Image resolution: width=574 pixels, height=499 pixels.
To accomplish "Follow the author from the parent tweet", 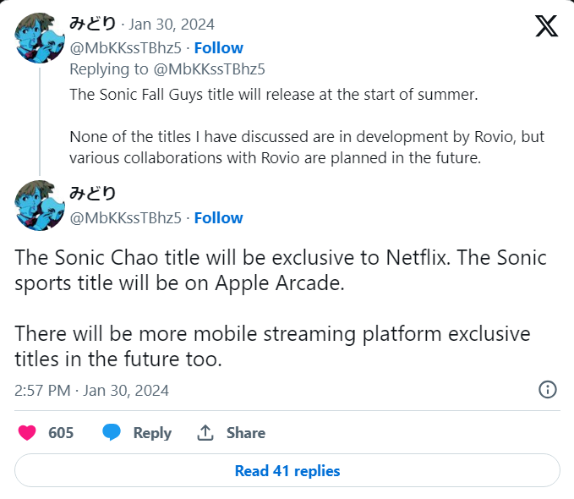I will point(219,48).
